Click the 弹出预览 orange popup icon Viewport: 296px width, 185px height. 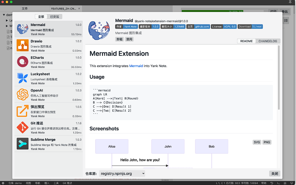pos(23,111)
